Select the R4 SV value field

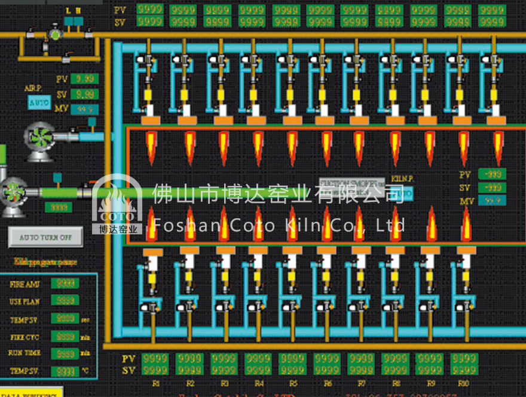[258, 369]
